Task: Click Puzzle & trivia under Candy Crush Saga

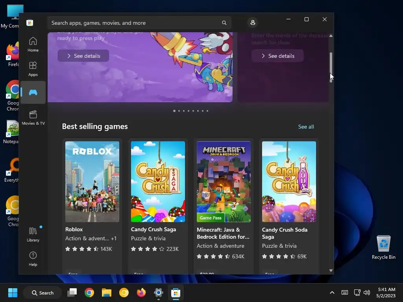Action: tap(148, 238)
